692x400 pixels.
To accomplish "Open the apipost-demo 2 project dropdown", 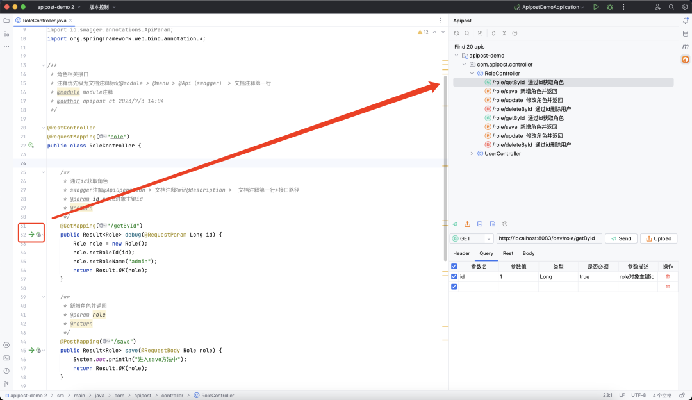I will [x=59, y=7].
